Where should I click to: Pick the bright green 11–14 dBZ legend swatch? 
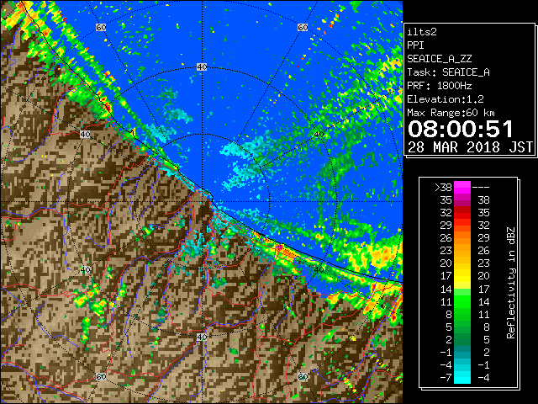(462, 301)
